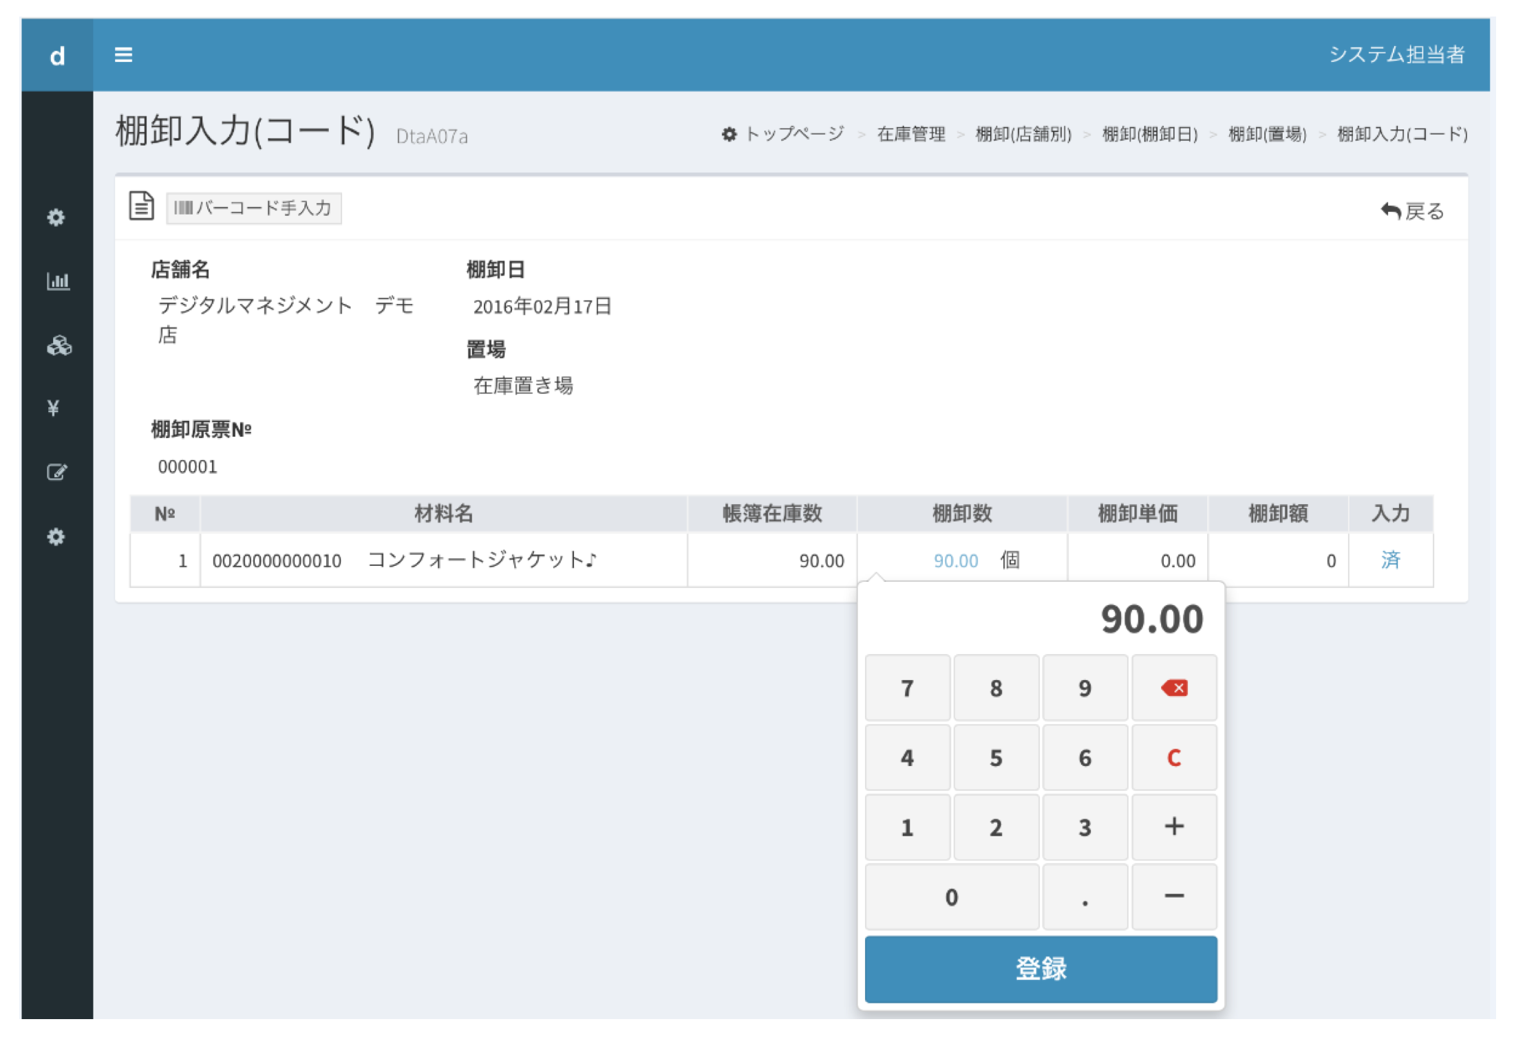This screenshot has width=1514, height=1037.
Task: Click the 000001 slip number value
Action: (x=187, y=467)
